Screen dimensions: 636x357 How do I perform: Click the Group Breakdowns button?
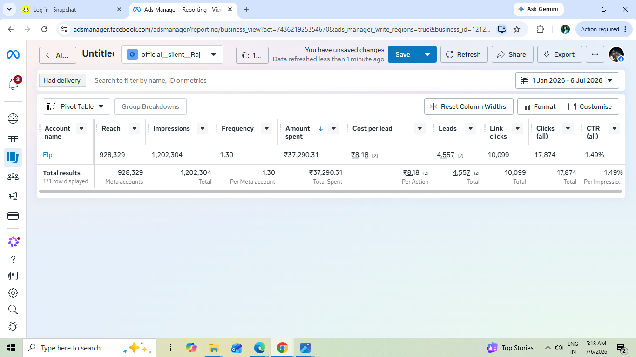(x=150, y=106)
